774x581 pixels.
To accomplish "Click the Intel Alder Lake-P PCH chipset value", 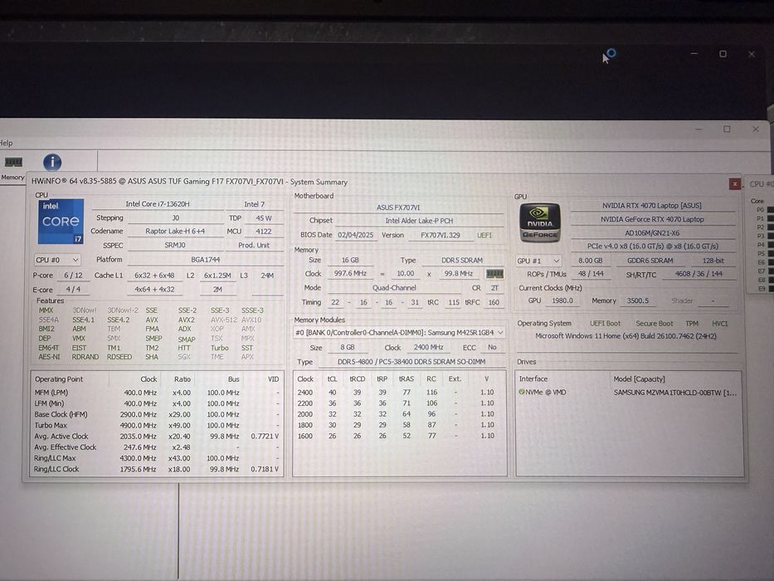I will tap(419, 220).
